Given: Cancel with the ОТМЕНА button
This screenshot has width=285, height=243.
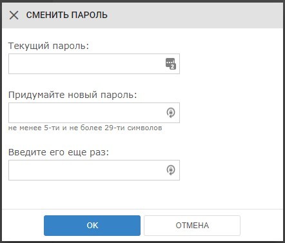Looking at the screenshot, I should [192, 226].
